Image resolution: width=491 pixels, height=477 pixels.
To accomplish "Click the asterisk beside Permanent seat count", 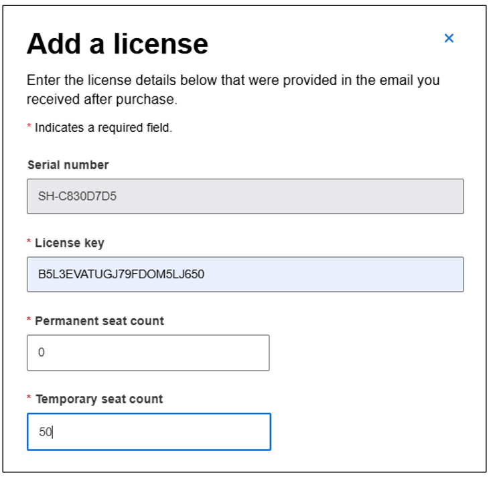I will [29, 320].
